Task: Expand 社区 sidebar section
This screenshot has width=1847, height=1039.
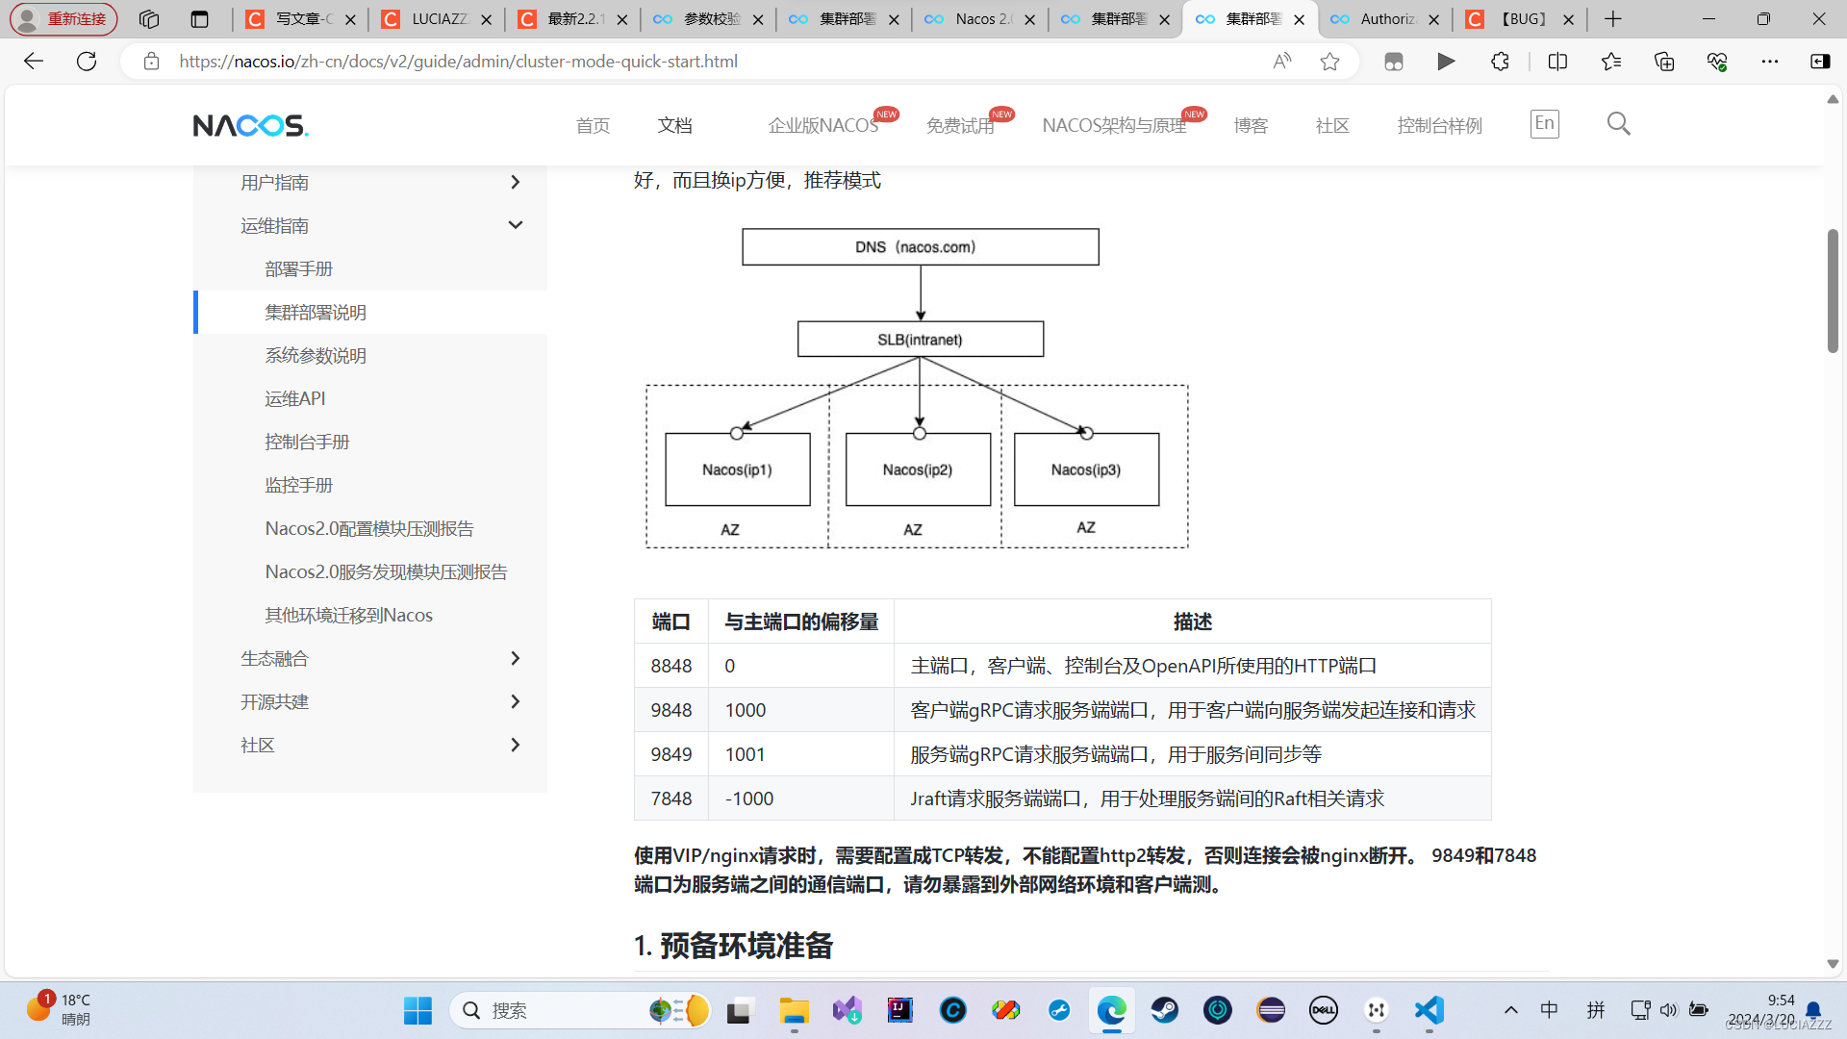Action: 516,745
